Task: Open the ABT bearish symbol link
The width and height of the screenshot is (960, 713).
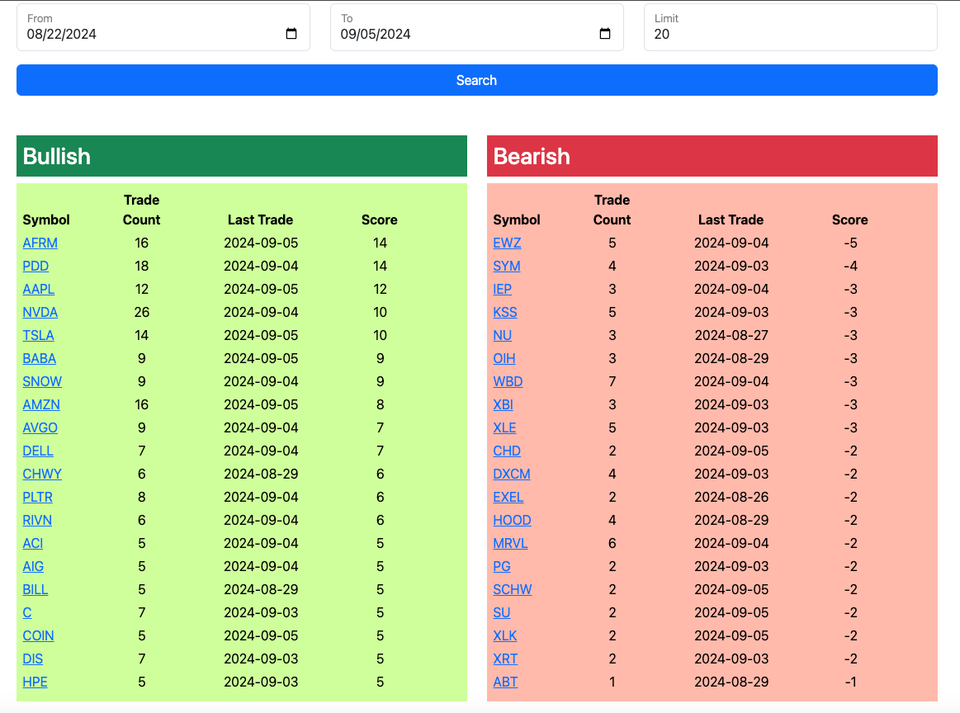Action: pyautogui.click(x=505, y=682)
